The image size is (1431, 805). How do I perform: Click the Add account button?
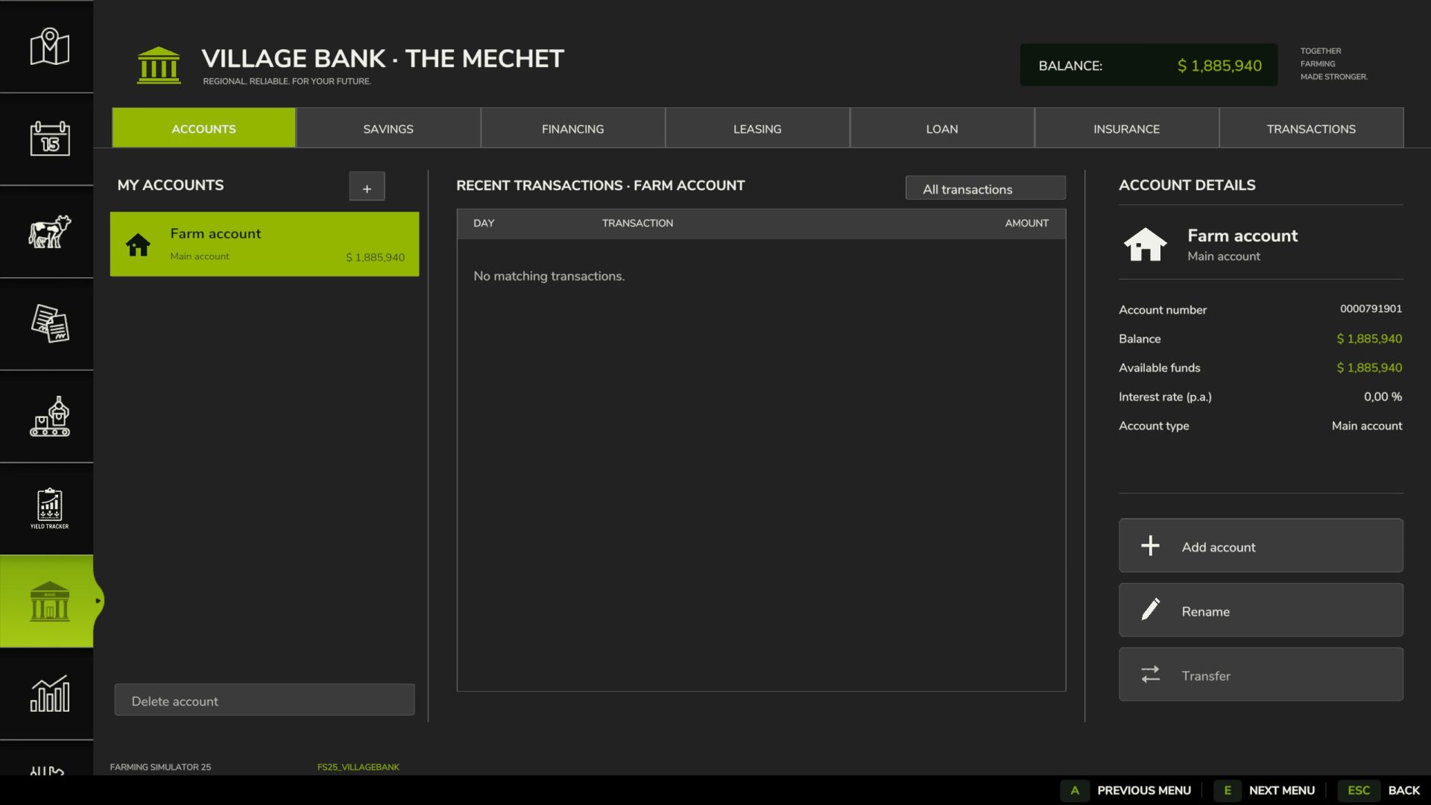[1261, 546]
